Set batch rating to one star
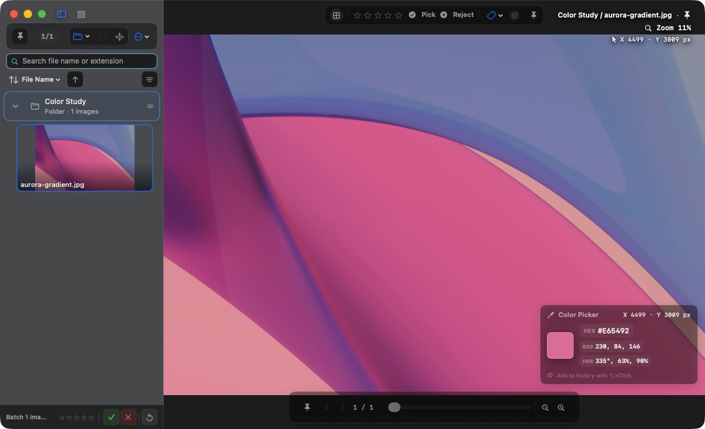The image size is (705, 429). [x=62, y=418]
